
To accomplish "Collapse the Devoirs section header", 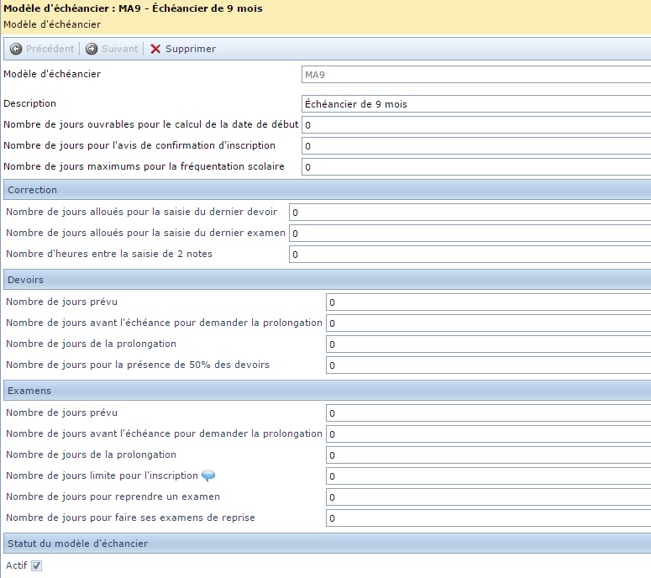I will point(325,280).
